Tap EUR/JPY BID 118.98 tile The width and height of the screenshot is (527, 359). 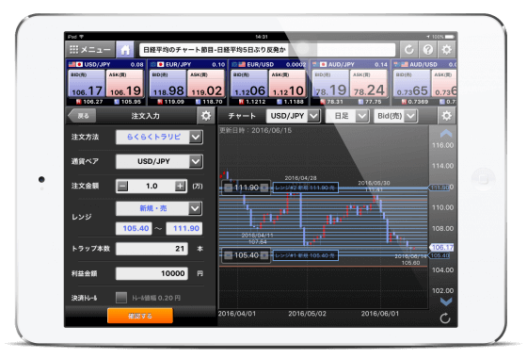(x=168, y=83)
